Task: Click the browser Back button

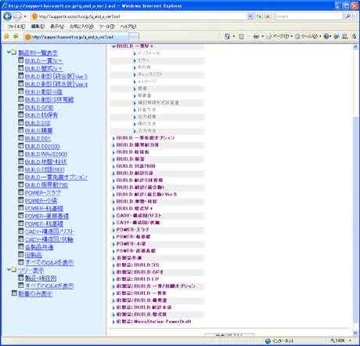Action: (x=7, y=16)
